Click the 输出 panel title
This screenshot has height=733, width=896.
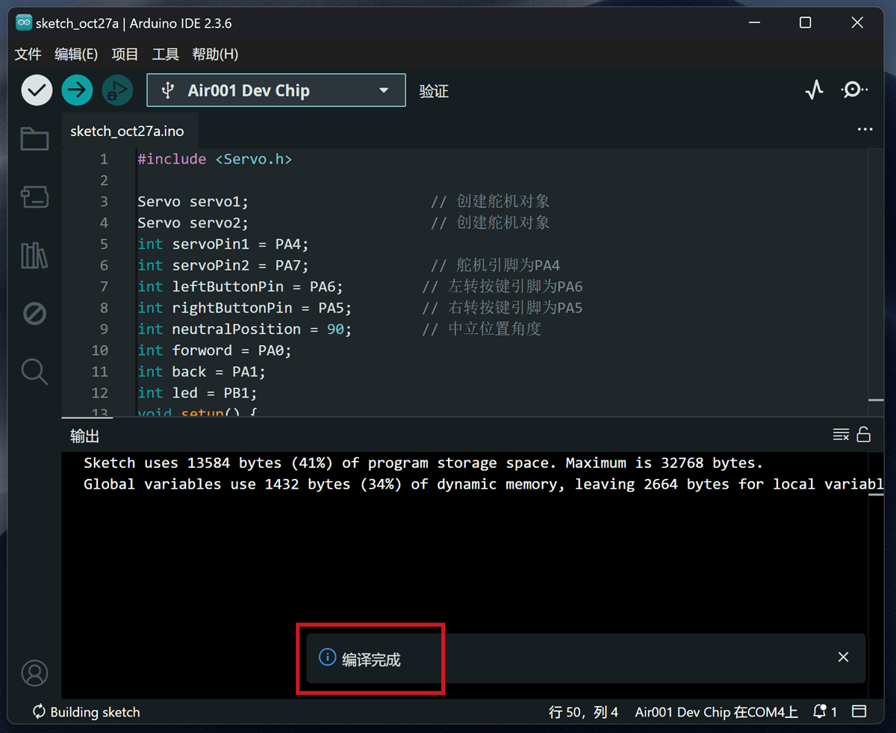coord(85,436)
